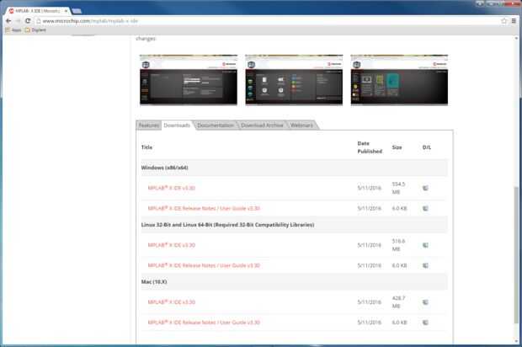This screenshot has height=347, width=522.
Task: Click the 516.6 MB size value
Action: coord(398,245)
